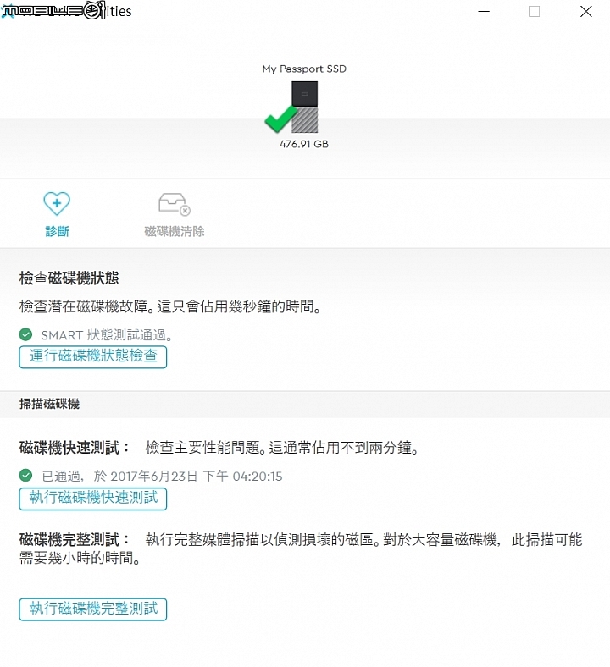Image resolution: width=610 pixels, height=667 pixels.
Task: Click the 476.91 GB capacity label
Action: coord(304,144)
